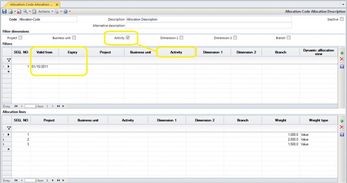Viewport: 347px width, 183px height.
Task: Select the Allocation-Code-Allocation tab
Action: [31, 4]
